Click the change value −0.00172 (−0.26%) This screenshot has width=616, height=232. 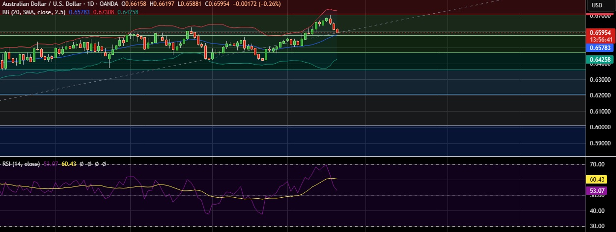256,4
